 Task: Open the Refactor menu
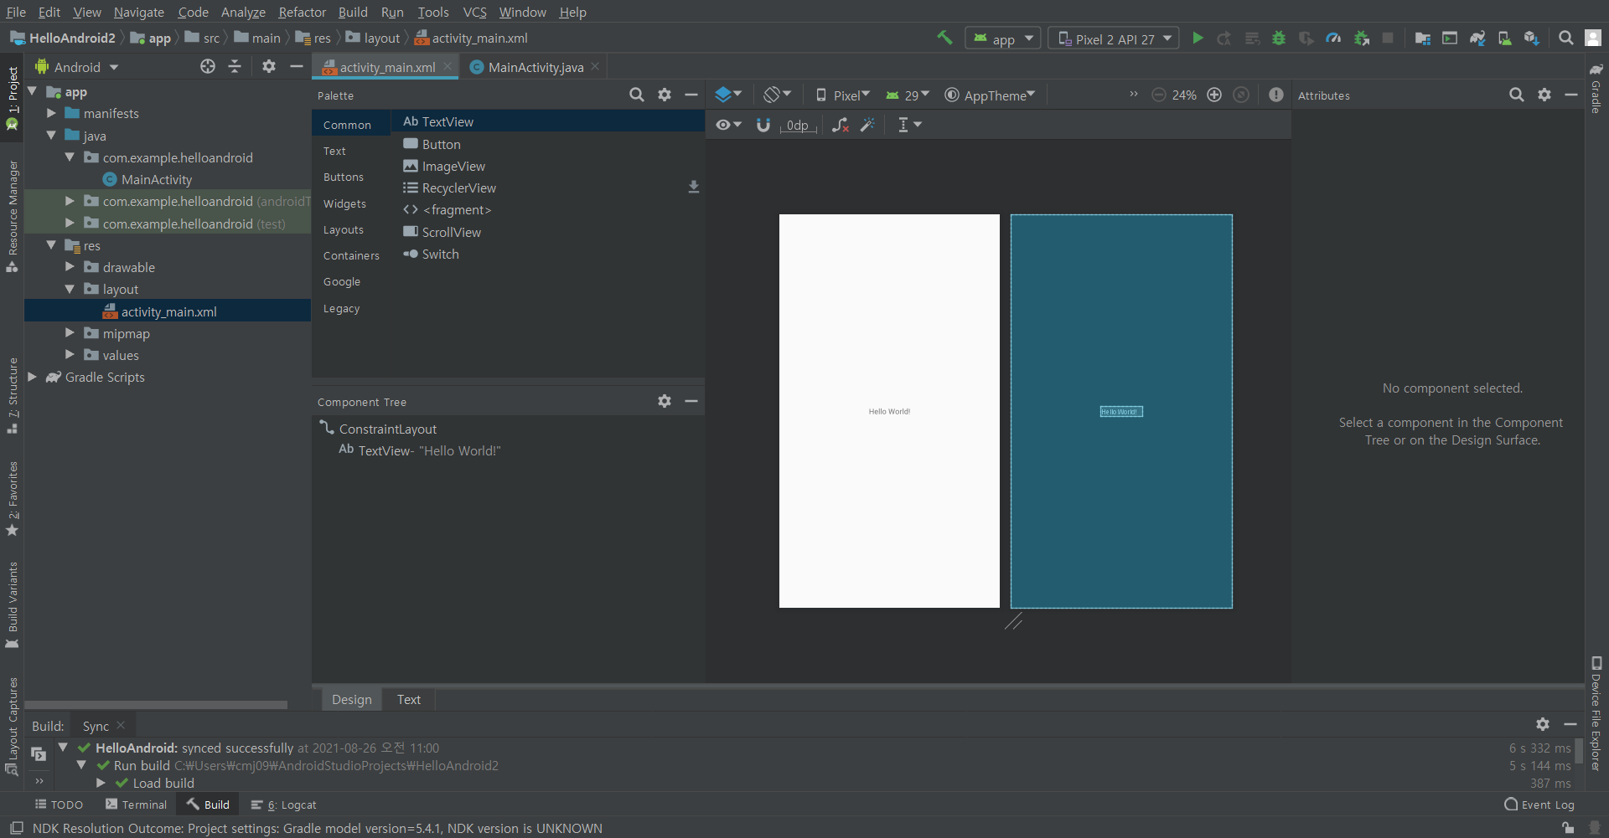pyautogui.click(x=302, y=12)
